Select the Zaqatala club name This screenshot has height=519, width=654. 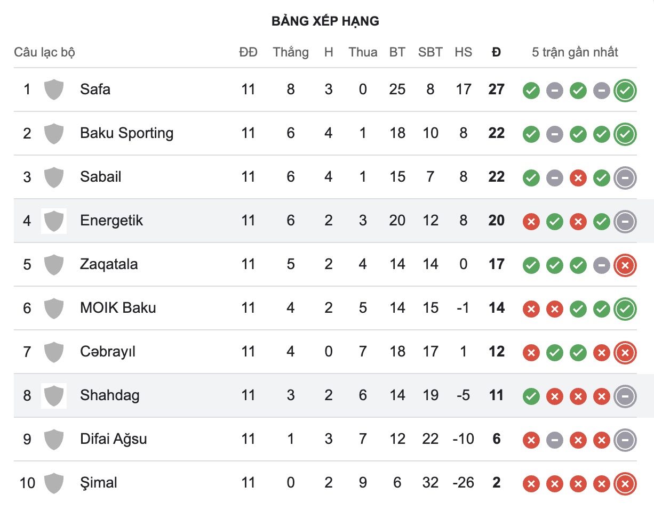(109, 264)
